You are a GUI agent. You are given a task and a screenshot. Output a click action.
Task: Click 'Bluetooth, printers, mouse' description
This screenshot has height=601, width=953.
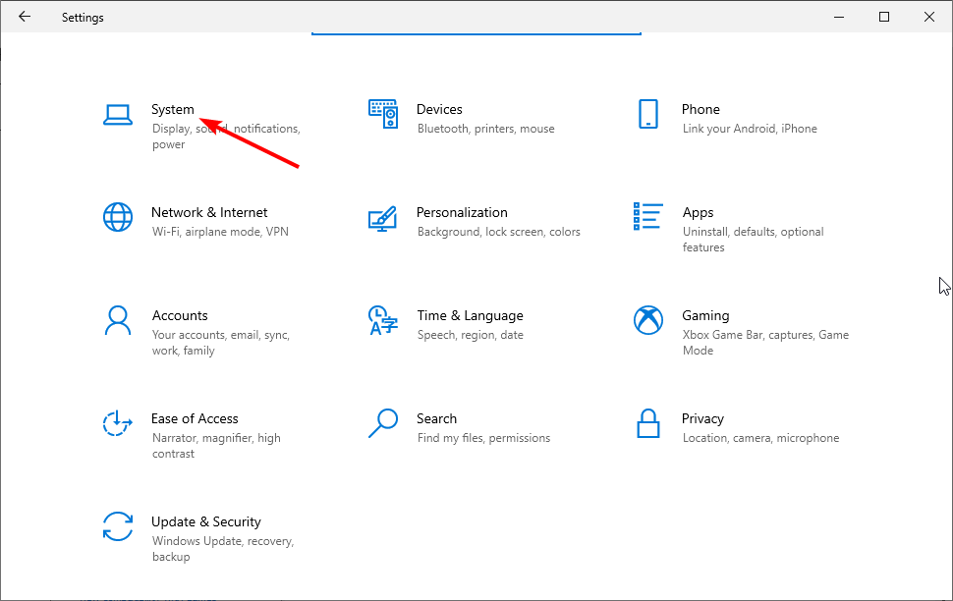pos(485,129)
